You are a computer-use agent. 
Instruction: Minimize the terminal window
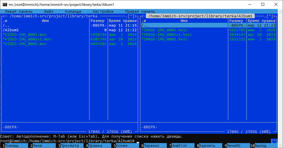pyautogui.click(x=250, y=4)
